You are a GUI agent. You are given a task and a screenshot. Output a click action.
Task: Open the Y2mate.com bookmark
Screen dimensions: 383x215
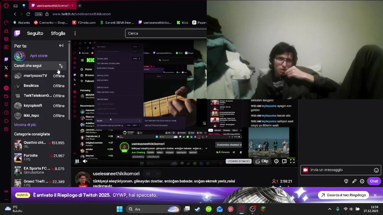click(84, 23)
